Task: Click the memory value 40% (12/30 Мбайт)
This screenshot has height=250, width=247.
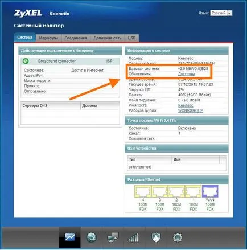Action: click(x=194, y=95)
